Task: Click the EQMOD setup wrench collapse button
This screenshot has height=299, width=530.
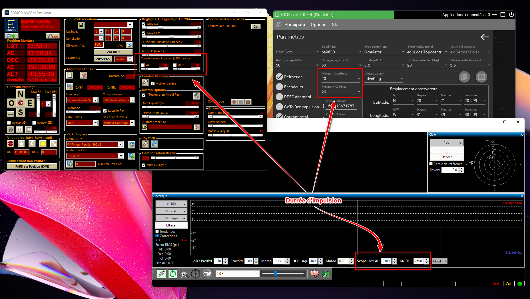Action: 53,36
